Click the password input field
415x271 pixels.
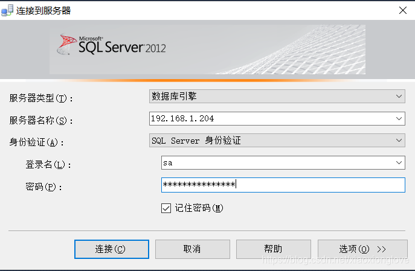pos(283,185)
